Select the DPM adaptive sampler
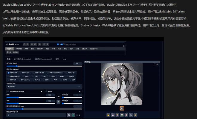The height and width of the screenshot is (119, 197). 24,80
